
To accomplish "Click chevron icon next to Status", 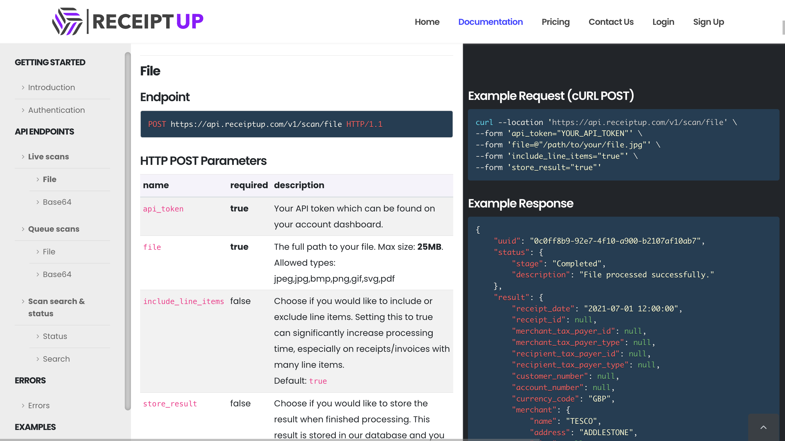I will click(x=38, y=336).
